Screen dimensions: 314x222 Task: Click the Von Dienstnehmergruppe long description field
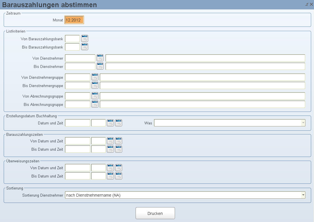(202, 77)
